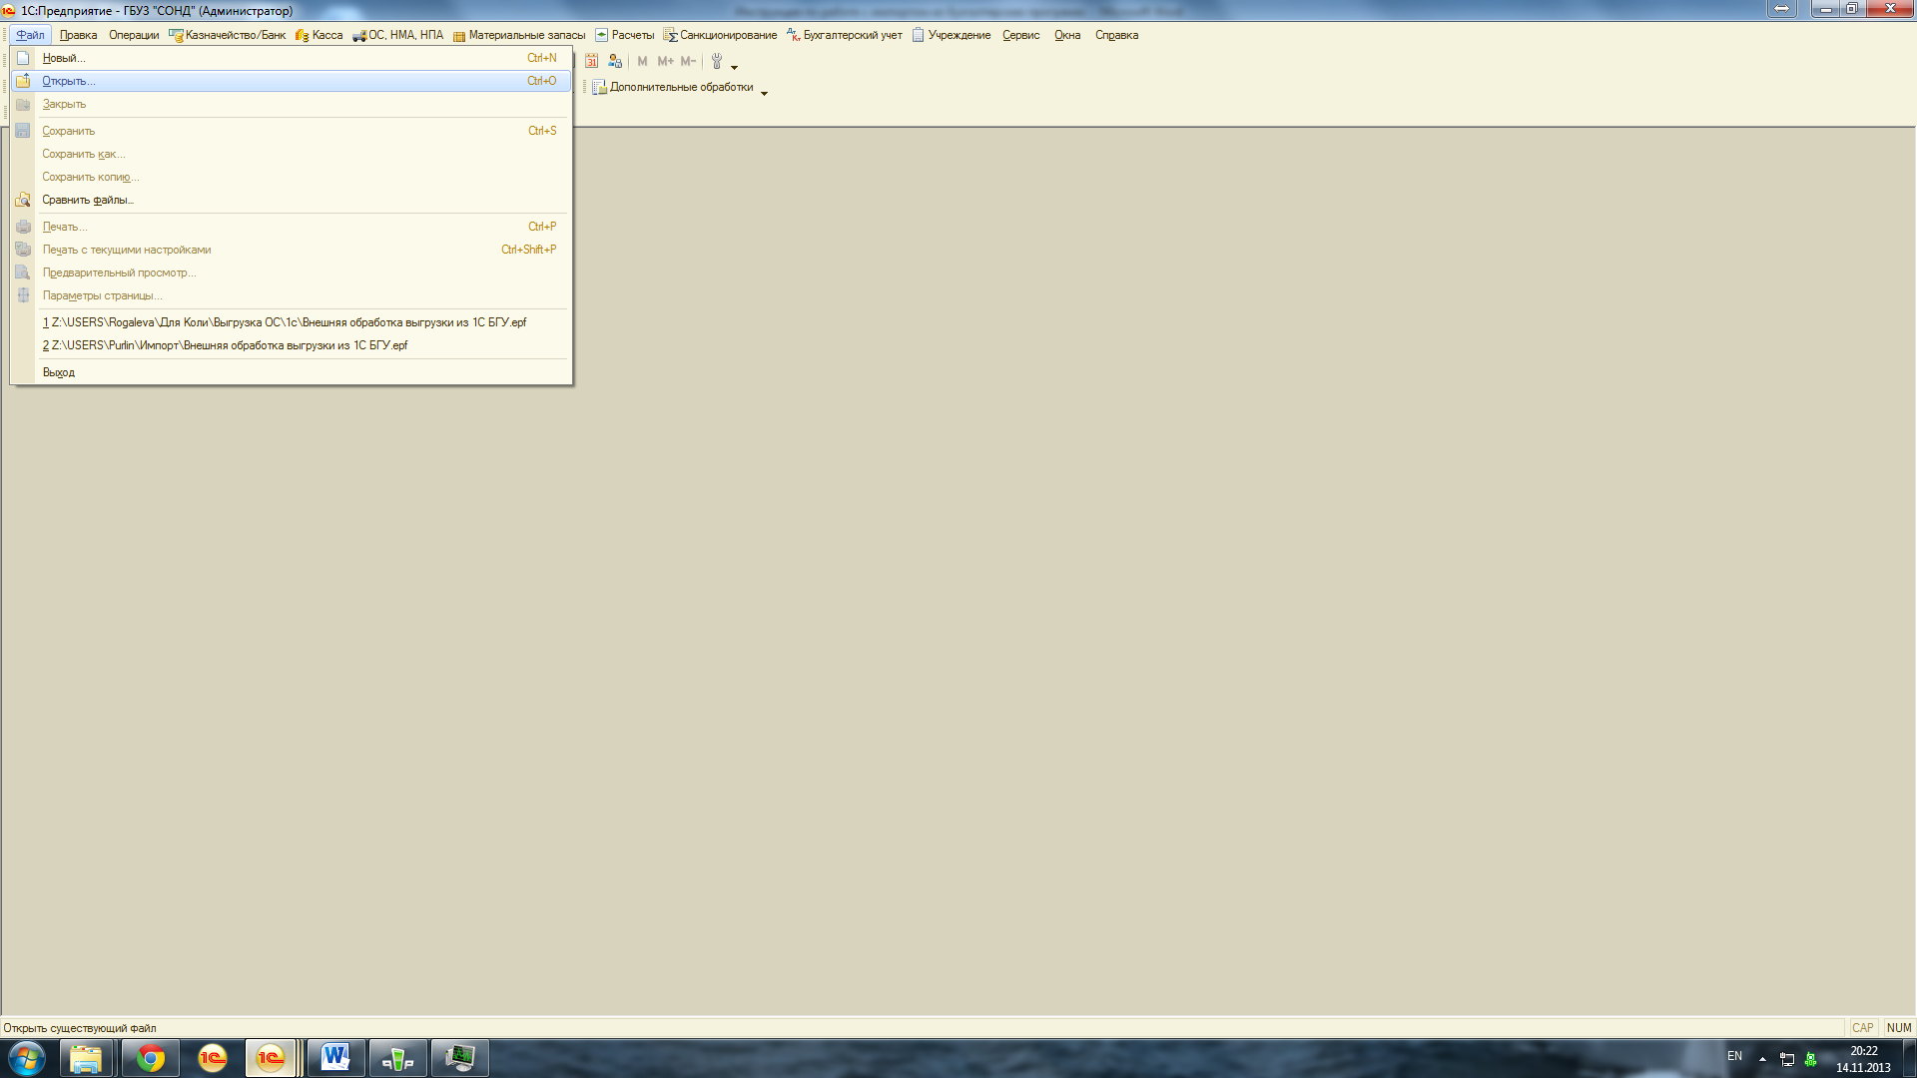Select Новый... from the File menu
The height and width of the screenshot is (1078, 1917).
pos(63,58)
